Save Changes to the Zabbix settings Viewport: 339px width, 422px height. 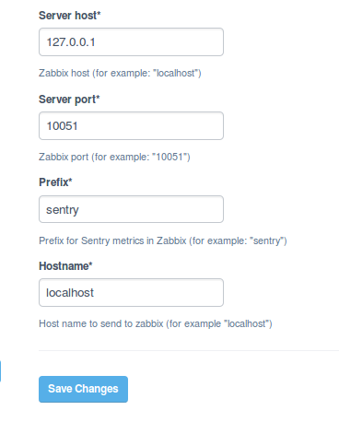tap(83, 389)
